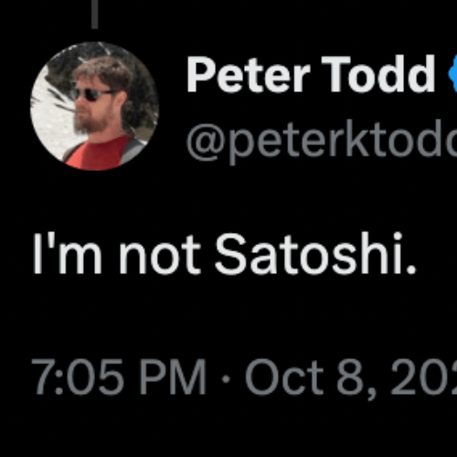Click the word Todd in display name

378,74
